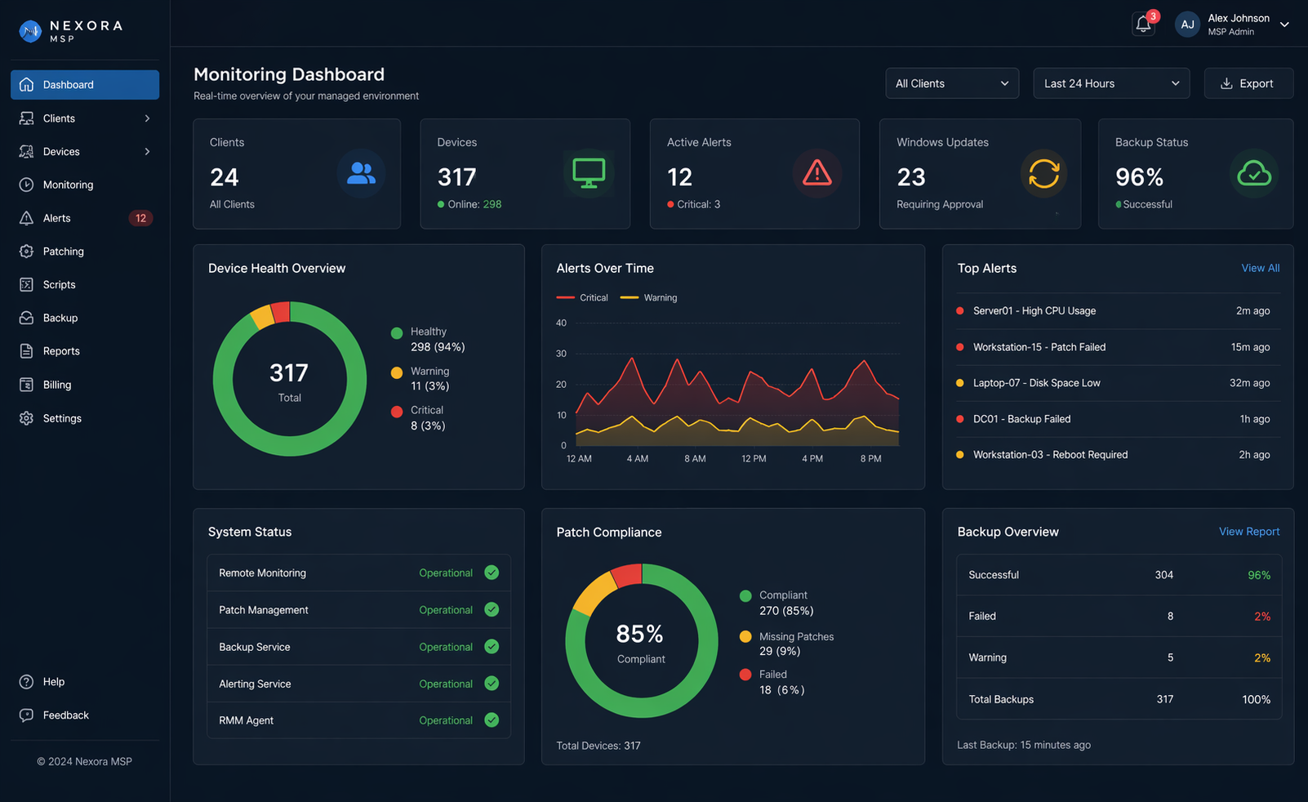
Task: Open Feedback in the sidebar
Action: pyautogui.click(x=85, y=715)
